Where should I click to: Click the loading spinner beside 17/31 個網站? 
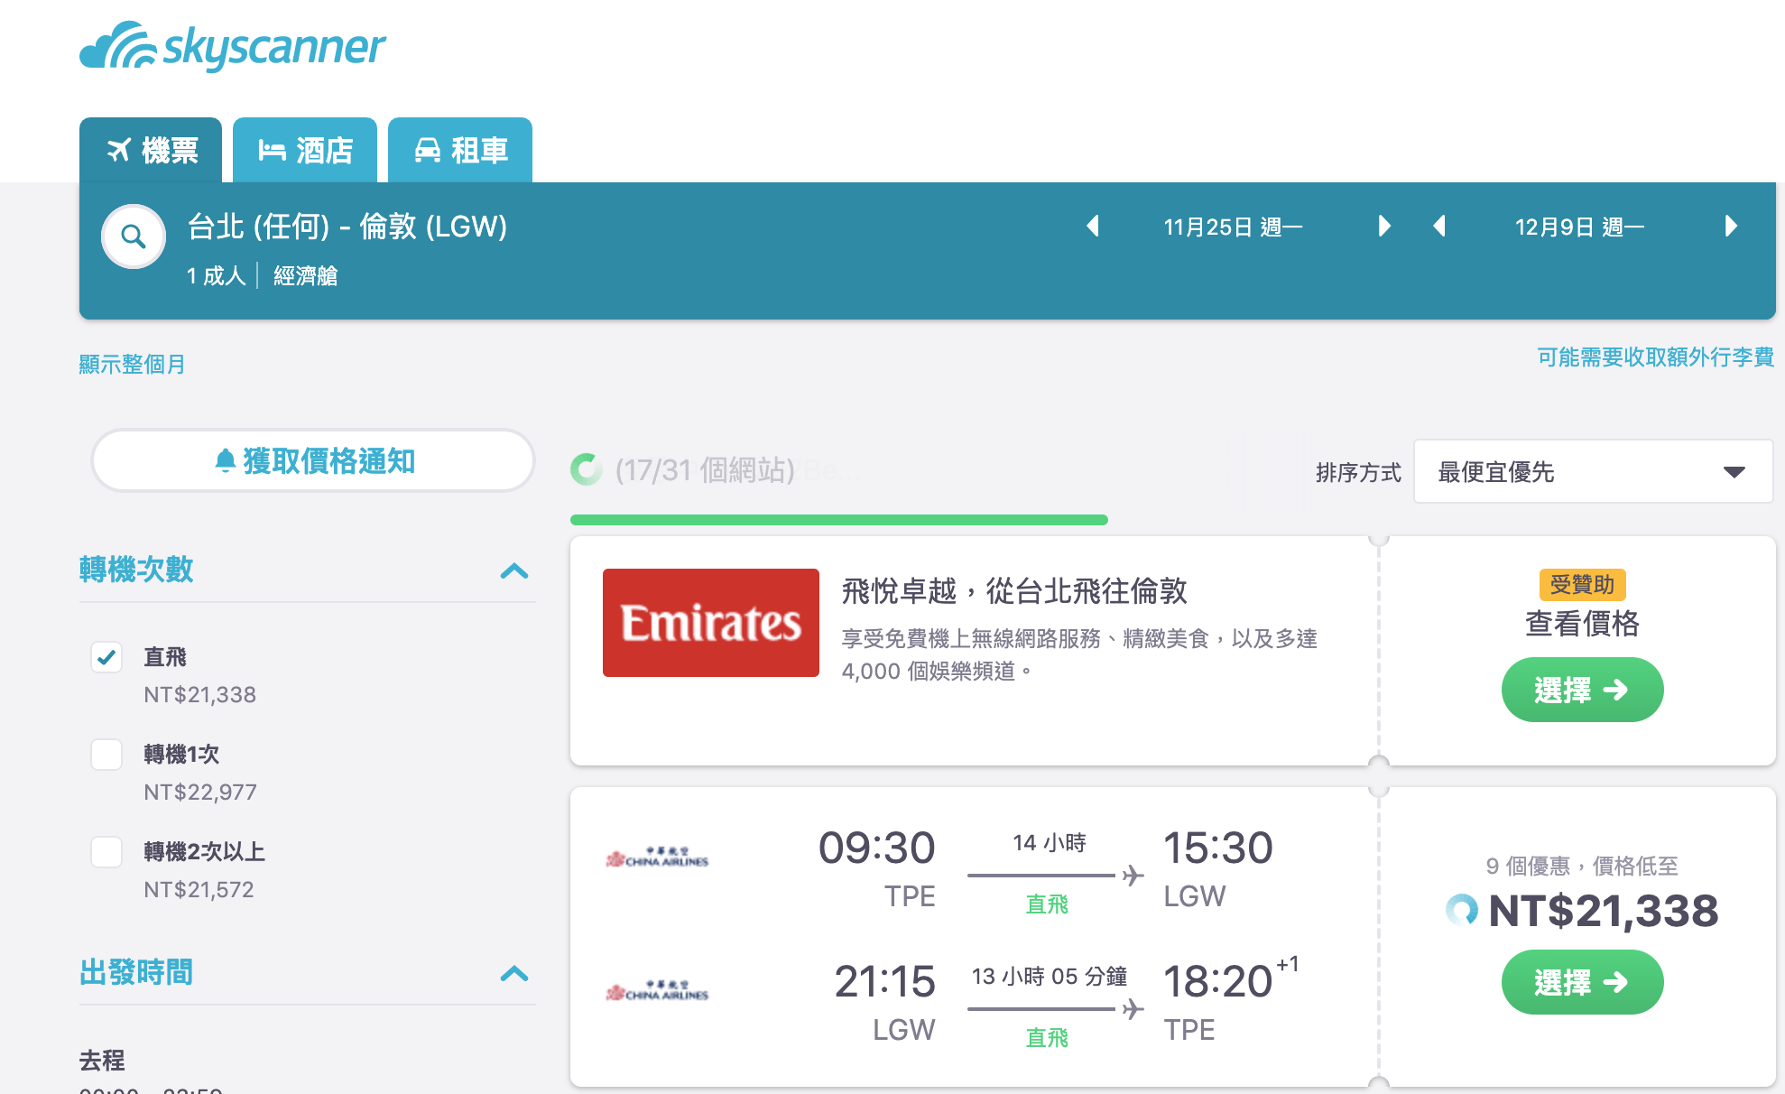[x=587, y=469]
